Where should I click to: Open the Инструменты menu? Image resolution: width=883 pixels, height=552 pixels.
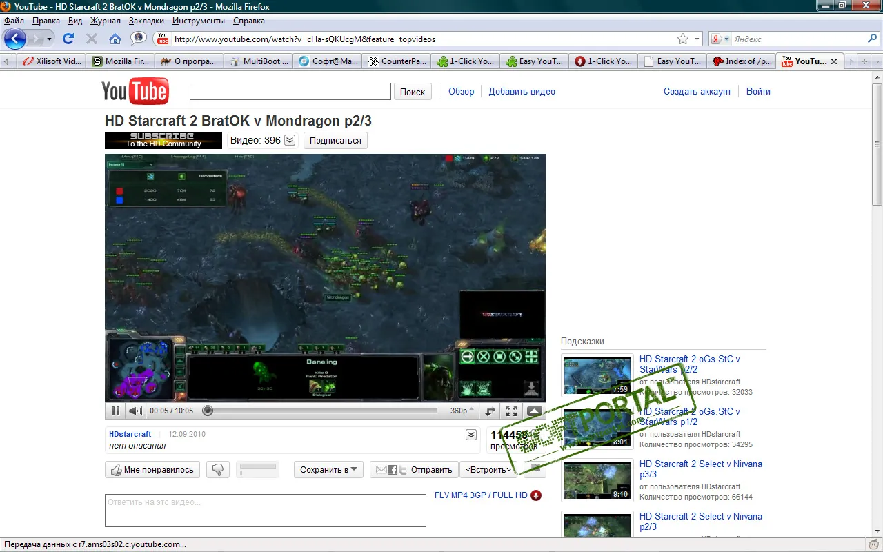(199, 21)
